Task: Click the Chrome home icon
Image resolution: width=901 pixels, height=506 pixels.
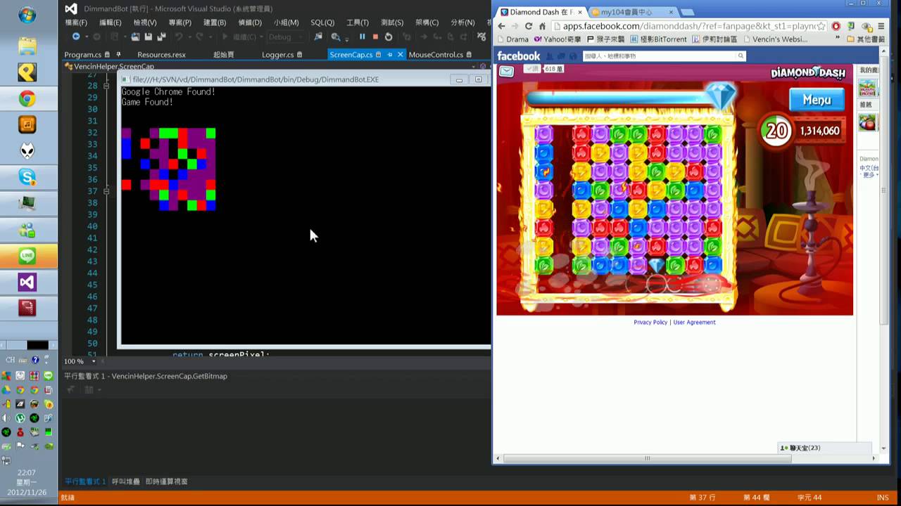Action: tap(542, 26)
